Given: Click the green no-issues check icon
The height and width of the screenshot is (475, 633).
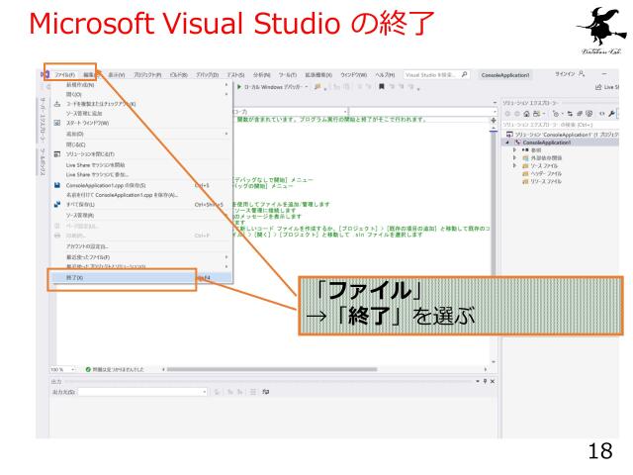Looking at the screenshot, I should (x=88, y=369).
